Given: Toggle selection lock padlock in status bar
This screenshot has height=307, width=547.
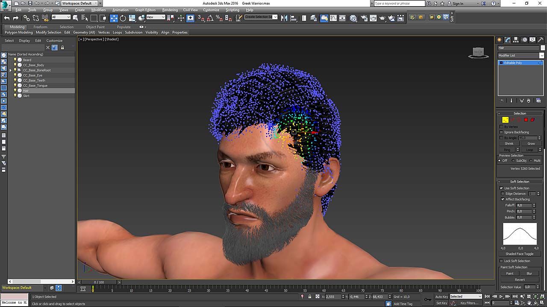Looking at the screenshot, I should (x=309, y=296).
